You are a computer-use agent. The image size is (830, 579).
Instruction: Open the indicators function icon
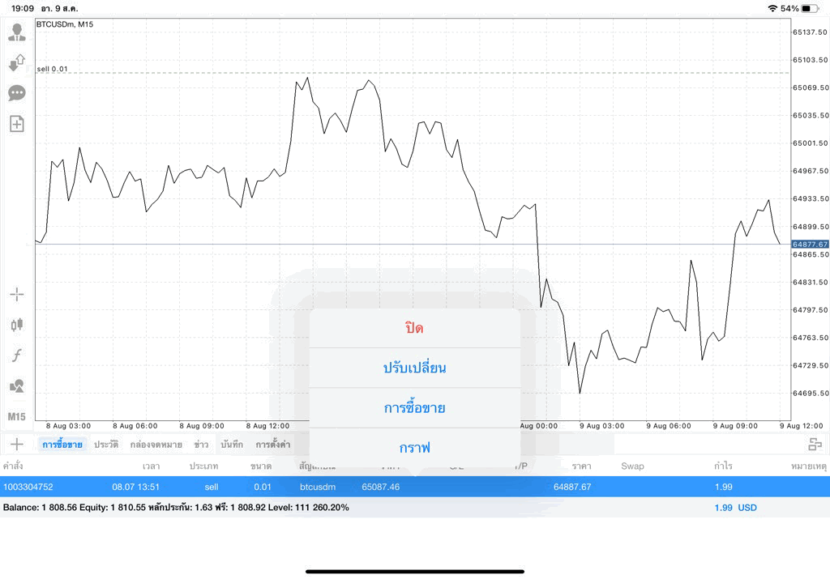[17, 355]
